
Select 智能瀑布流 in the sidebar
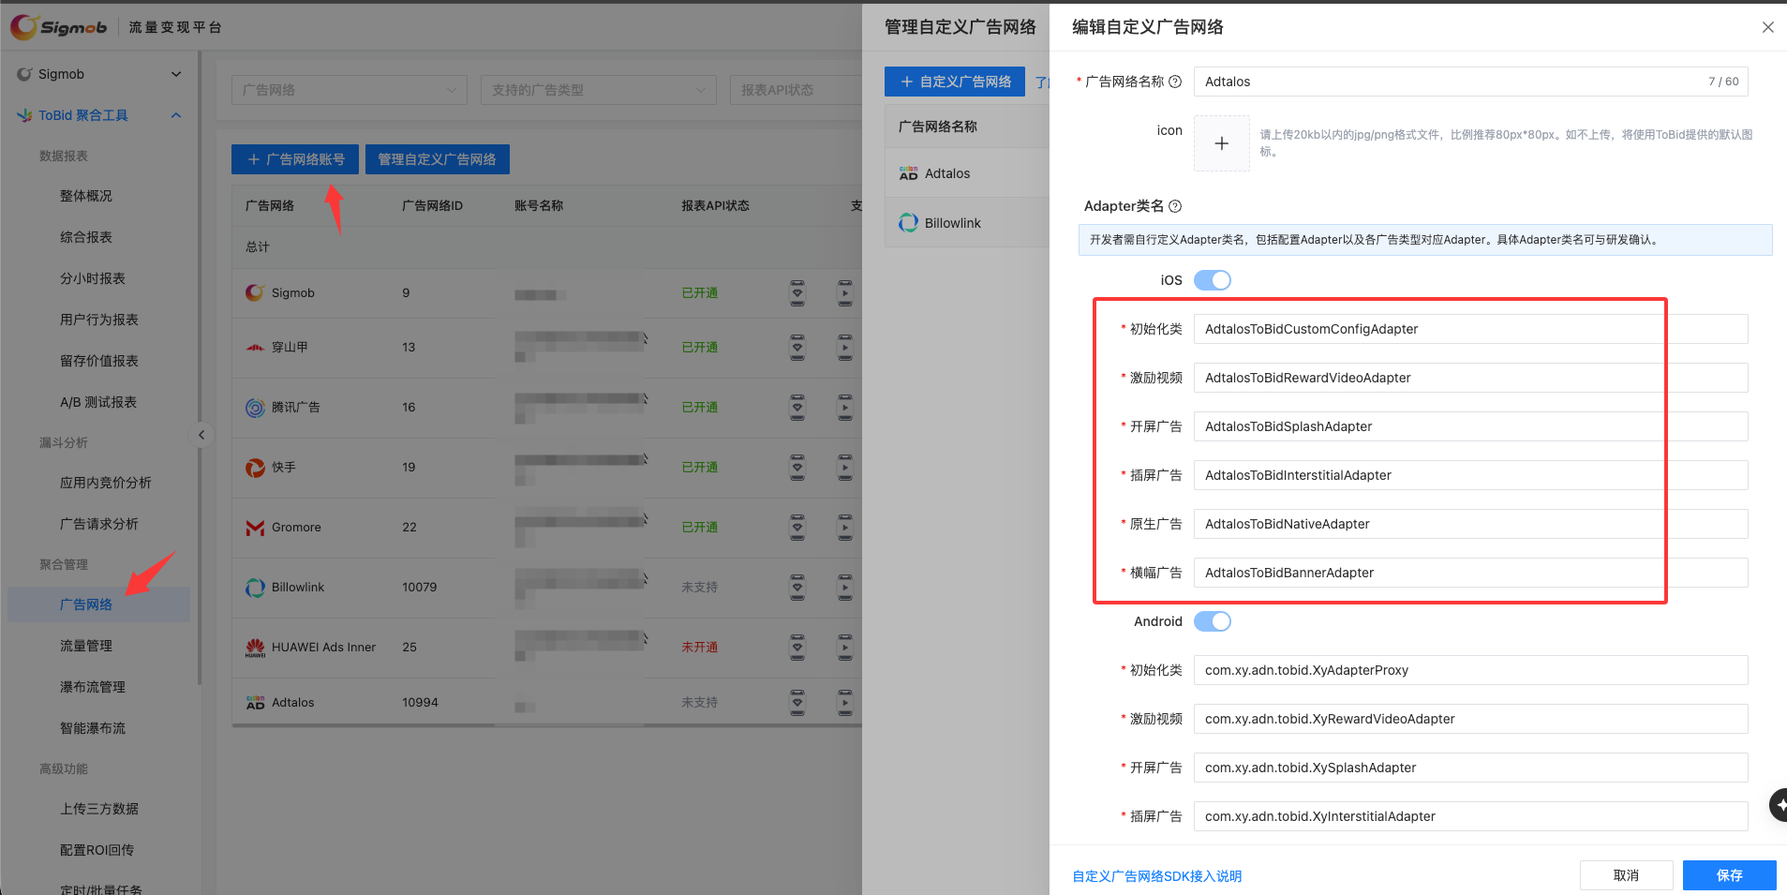(93, 728)
